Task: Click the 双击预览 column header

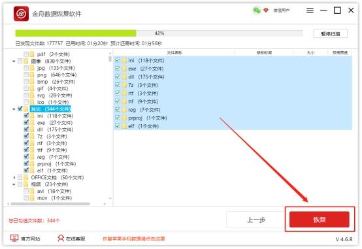Action: coord(340,53)
